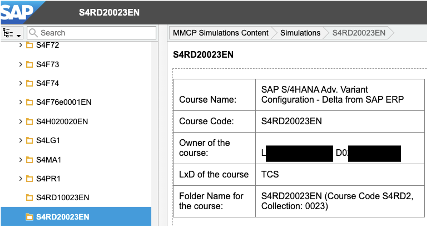Open the Simulations breadcrumb

[x=300, y=33]
